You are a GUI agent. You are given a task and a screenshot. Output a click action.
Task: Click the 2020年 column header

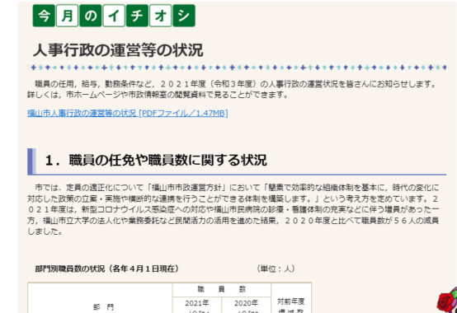pos(247,305)
